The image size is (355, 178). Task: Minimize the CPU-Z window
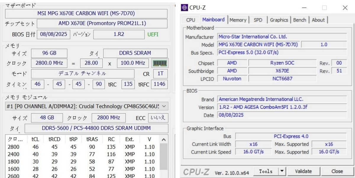pos(304,8)
